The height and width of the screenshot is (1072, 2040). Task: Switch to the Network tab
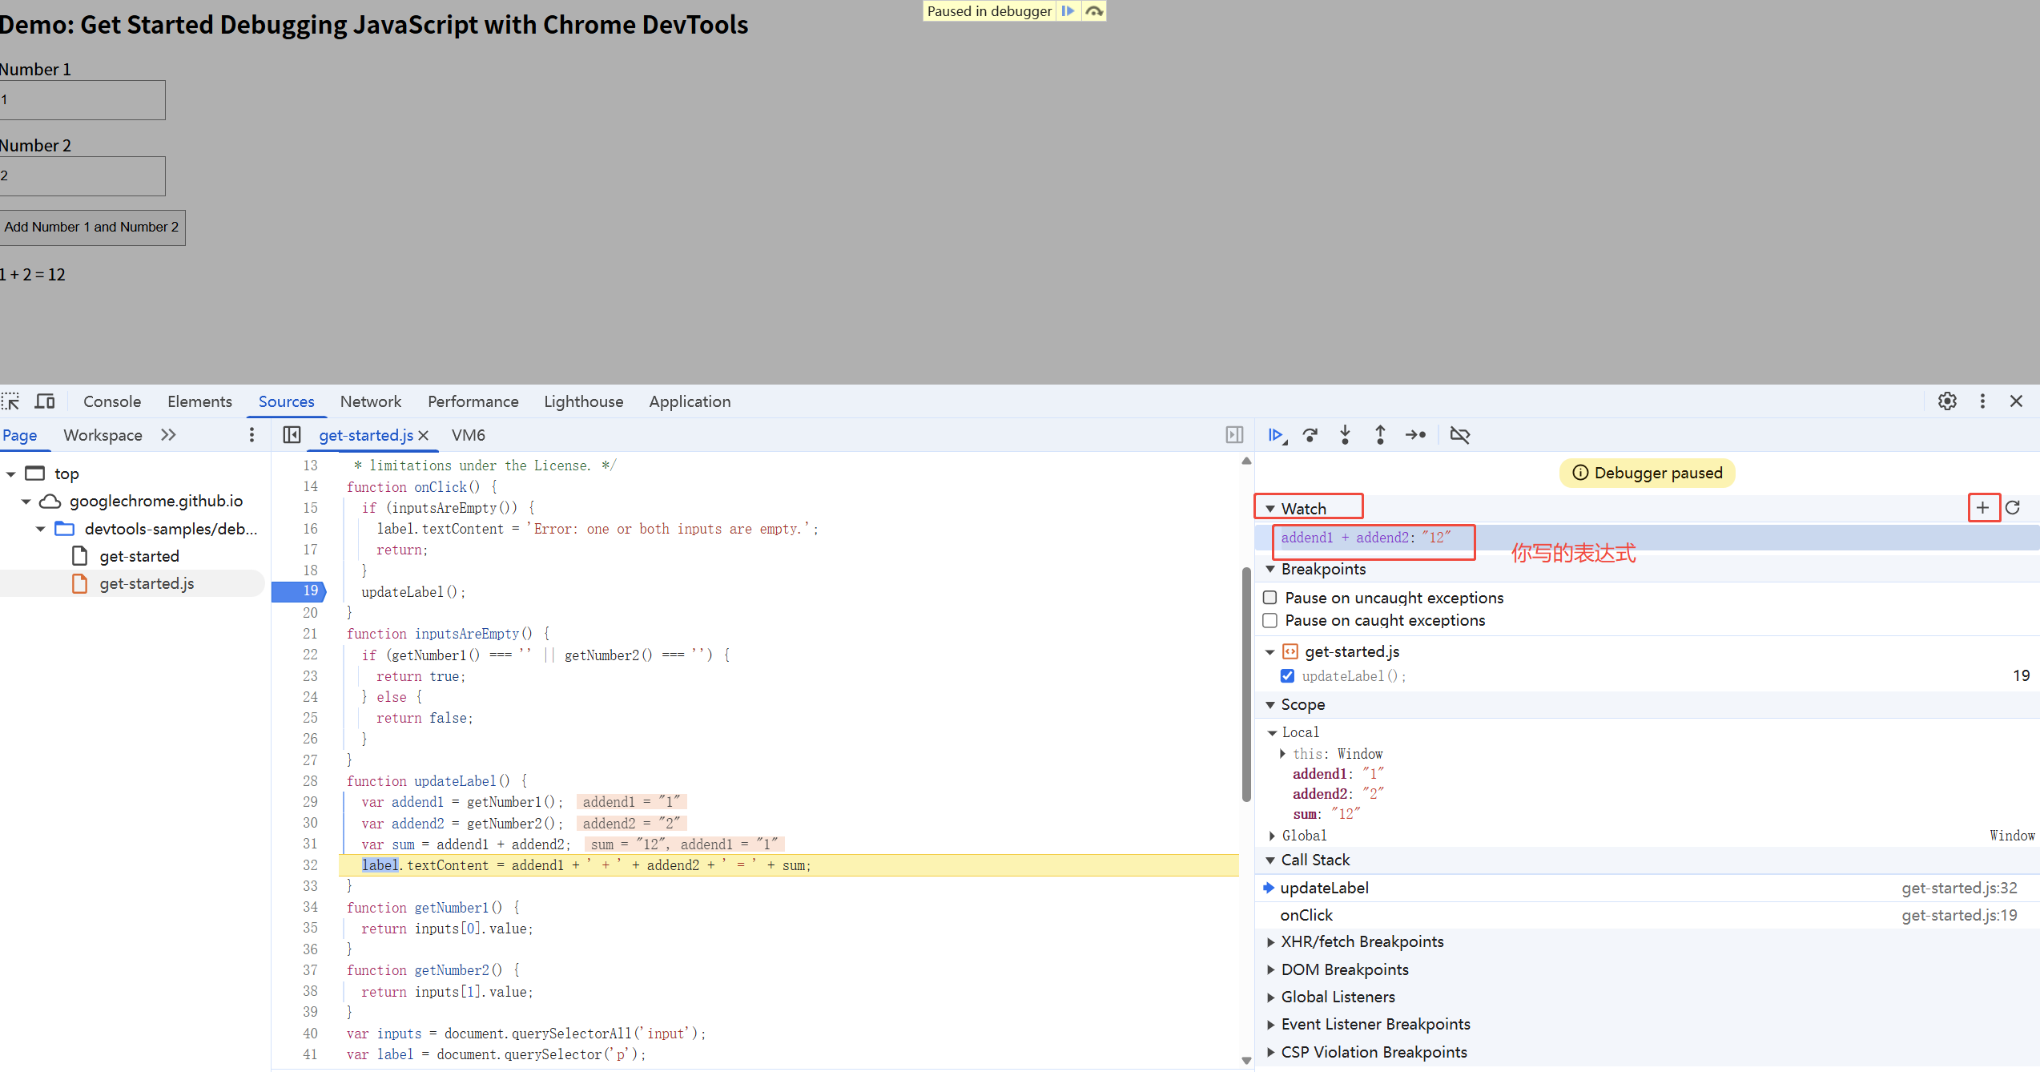point(370,401)
